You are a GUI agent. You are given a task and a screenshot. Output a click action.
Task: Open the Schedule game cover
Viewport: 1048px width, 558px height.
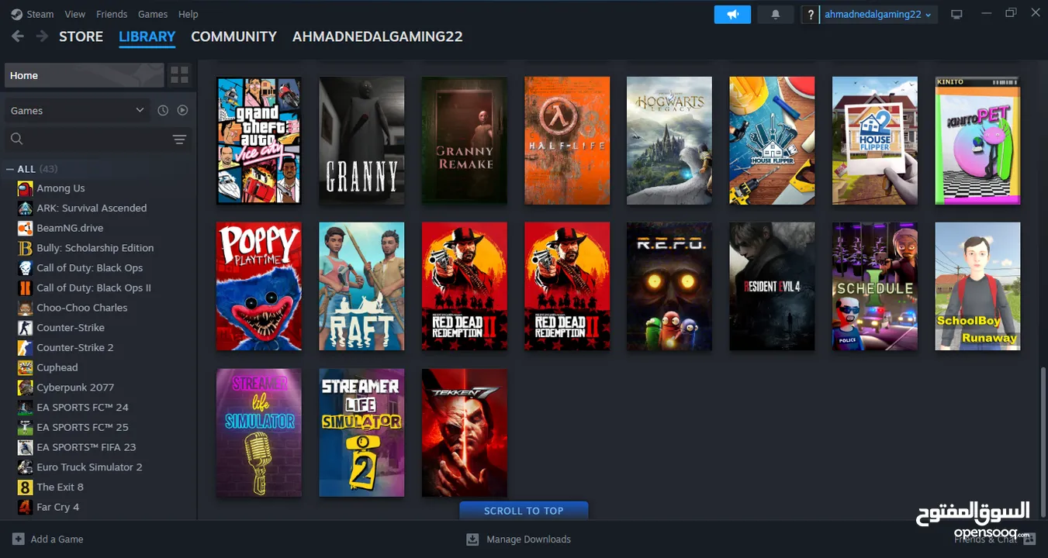[875, 287]
